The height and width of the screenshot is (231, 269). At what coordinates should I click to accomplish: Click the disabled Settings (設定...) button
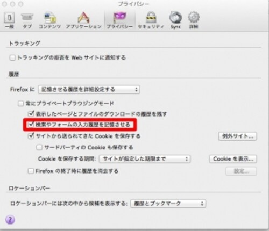click(x=241, y=171)
